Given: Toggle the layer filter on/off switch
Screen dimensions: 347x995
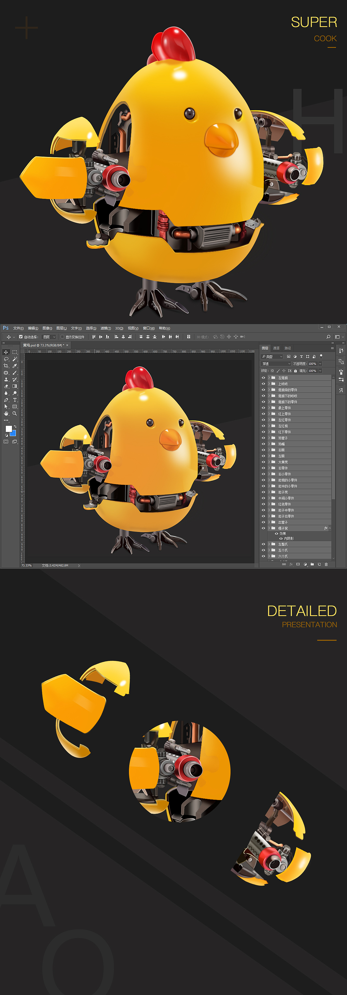Looking at the screenshot, I should (x=321, y=356).
